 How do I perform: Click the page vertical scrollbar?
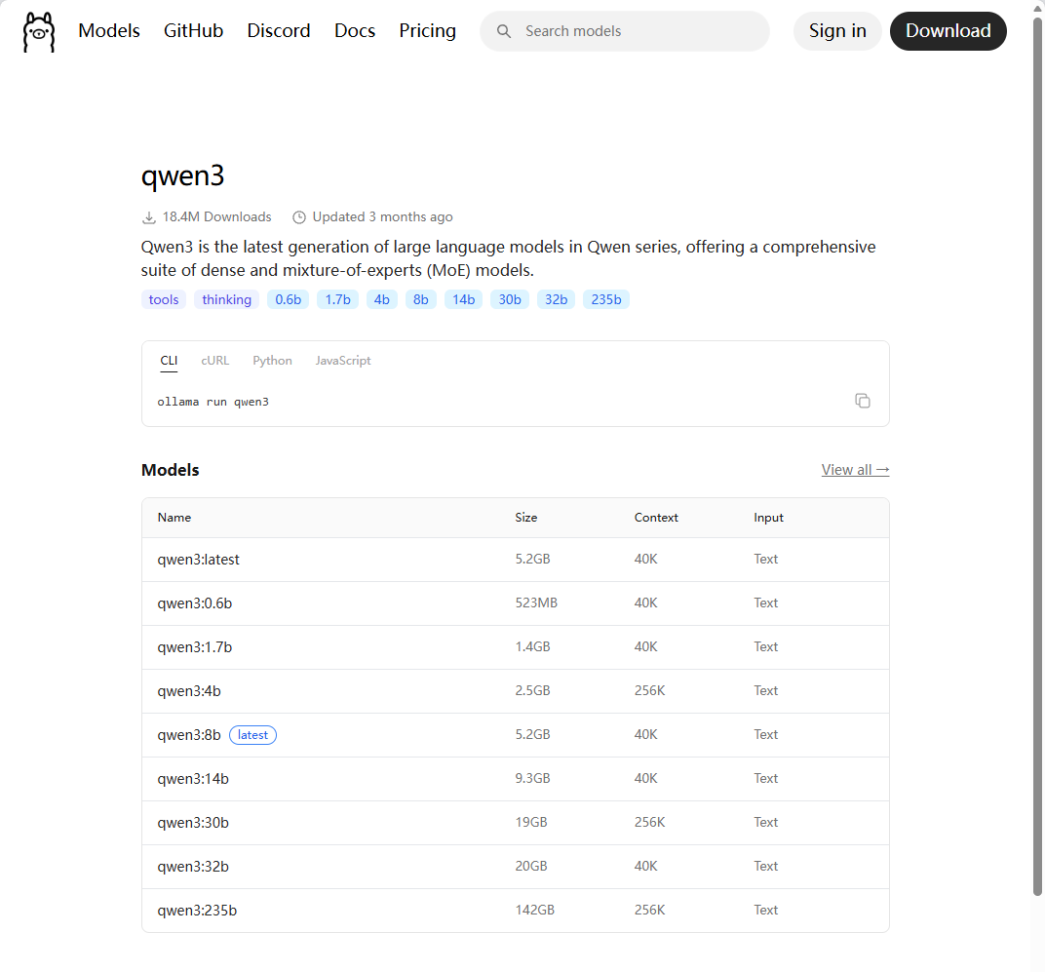click(x=1037, y=457)
